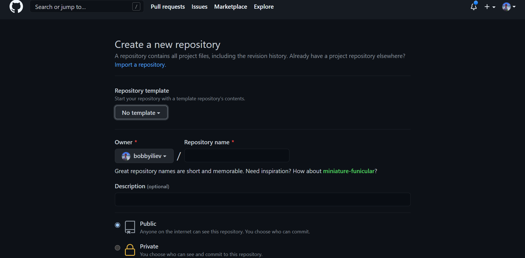Viewport: 525px width, 258px height.
Task: Open the user avatar profile menu
Action: click(509, 7)
